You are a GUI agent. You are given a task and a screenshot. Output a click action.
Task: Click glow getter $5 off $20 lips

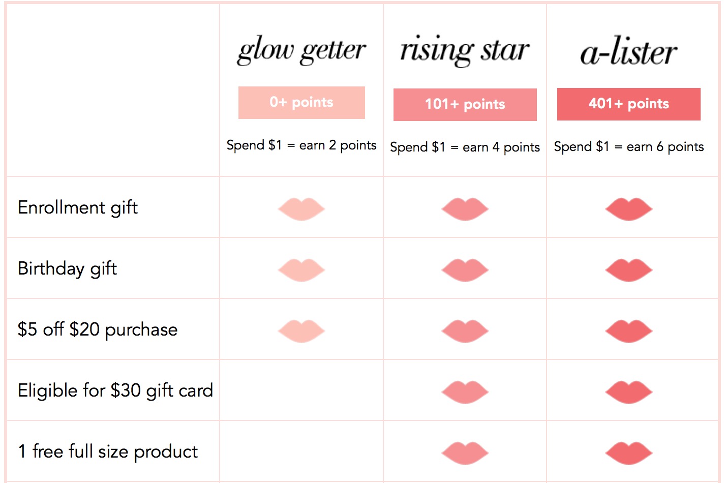pos(301,330)
